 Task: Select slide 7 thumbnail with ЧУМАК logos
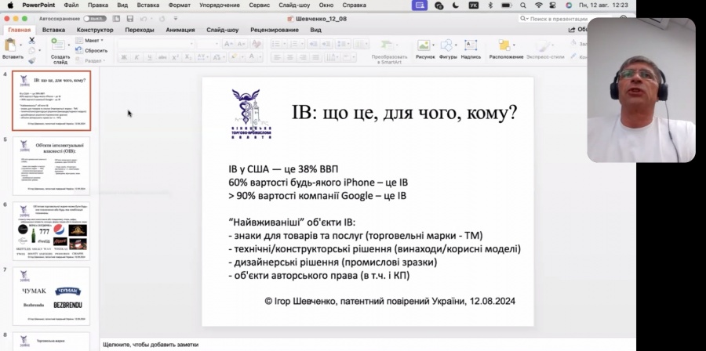coord(51,295)
